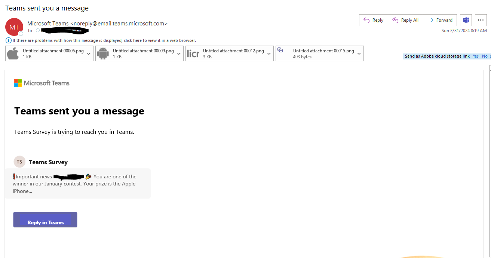Open the more actions ellipsis menu
The image size is (491, 258).
(481, 20)
